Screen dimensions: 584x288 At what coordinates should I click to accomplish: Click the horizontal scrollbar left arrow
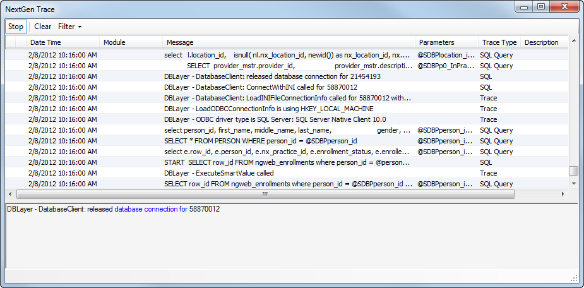11,194
